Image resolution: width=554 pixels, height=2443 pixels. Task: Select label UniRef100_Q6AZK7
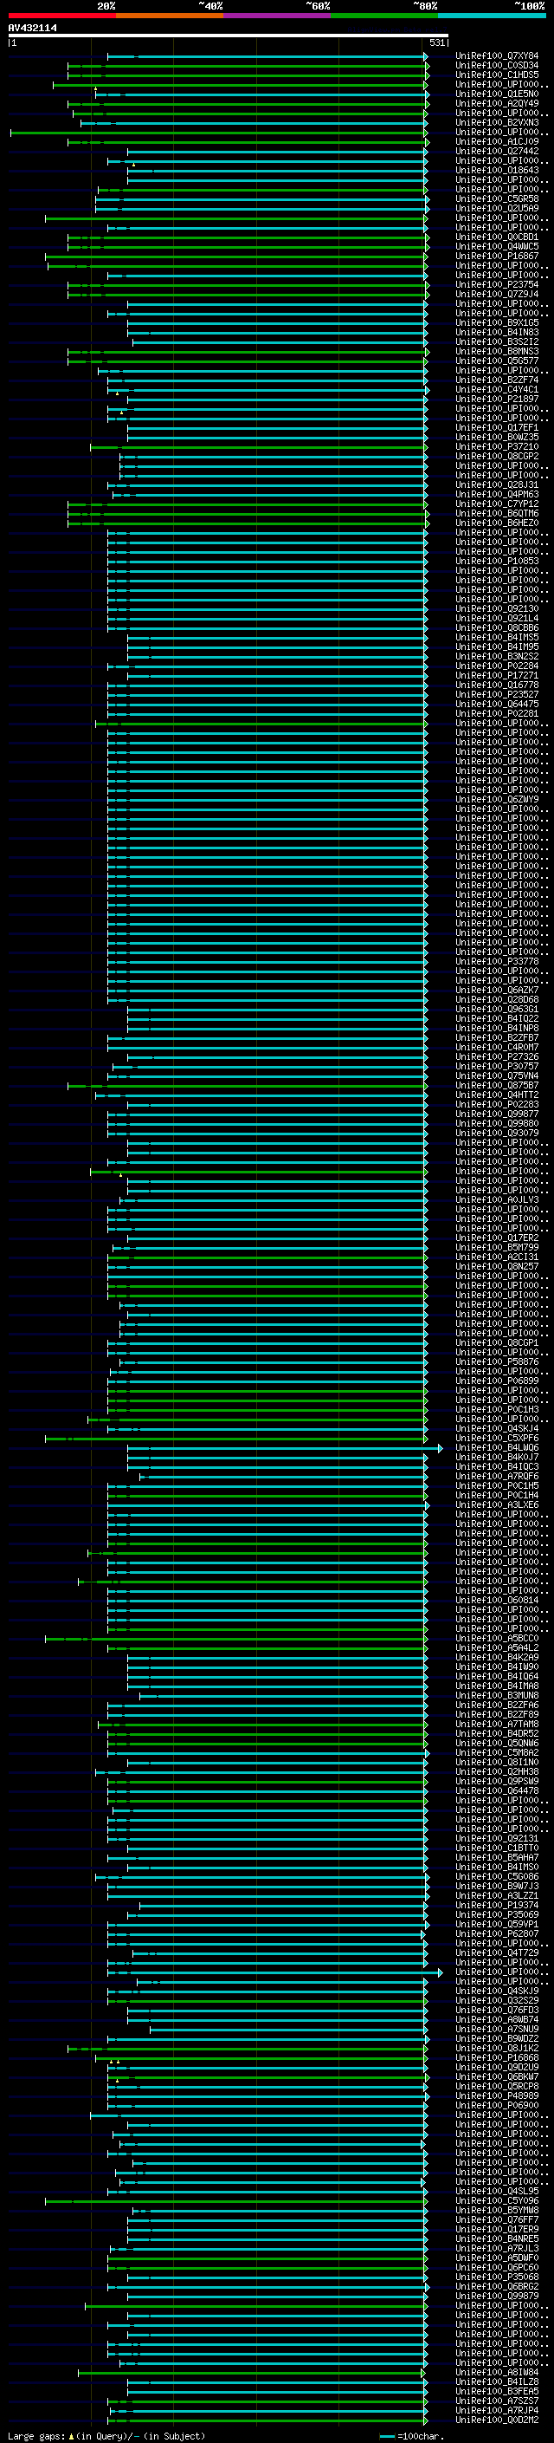click(x=497, y=990)
